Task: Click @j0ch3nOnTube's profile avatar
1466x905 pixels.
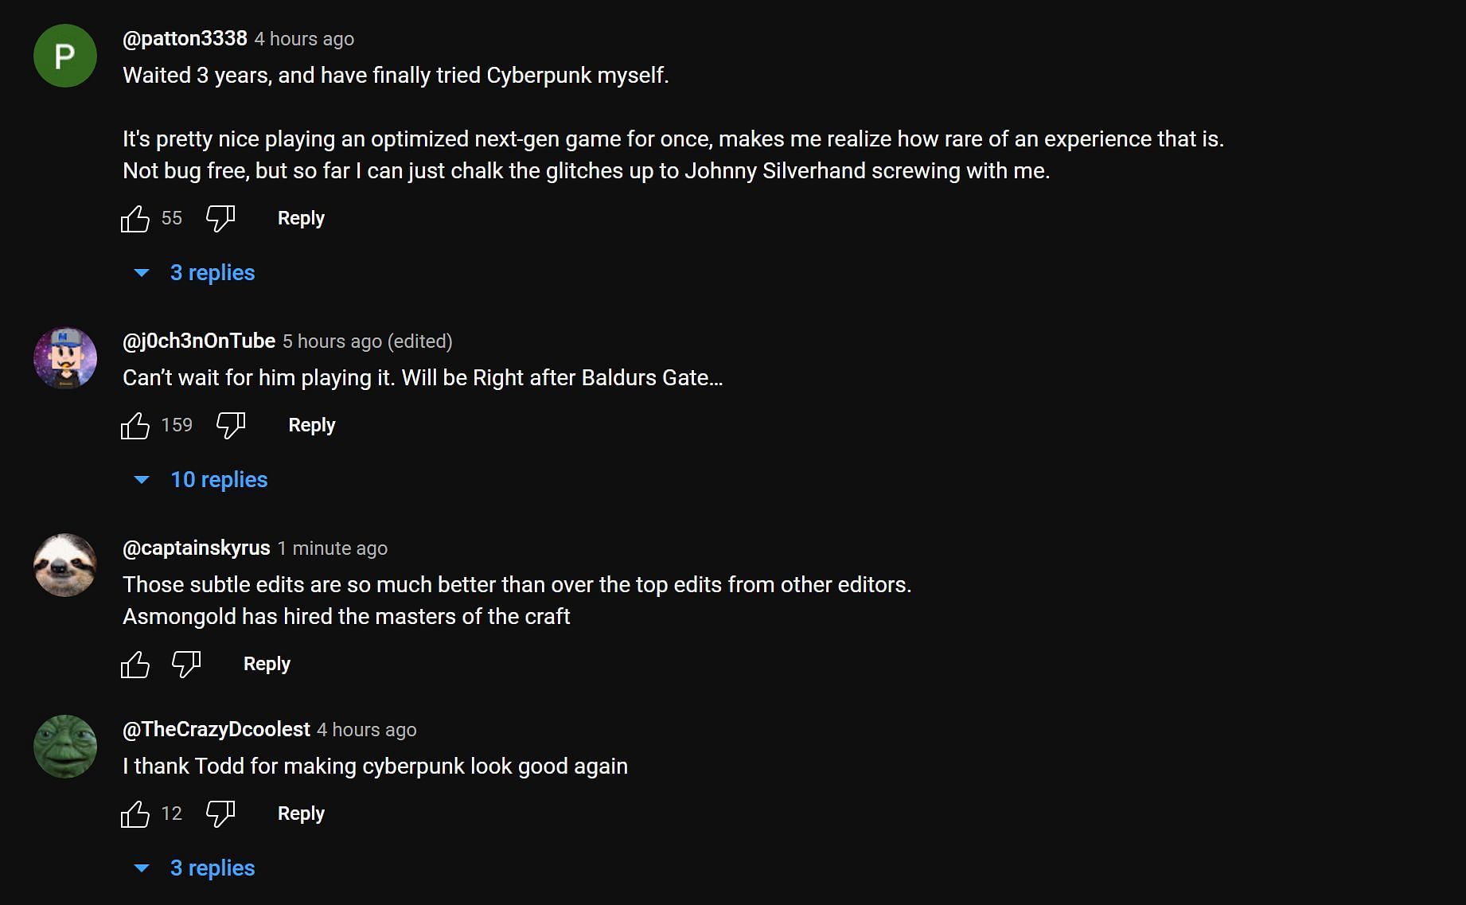Action: coord(65,358)
